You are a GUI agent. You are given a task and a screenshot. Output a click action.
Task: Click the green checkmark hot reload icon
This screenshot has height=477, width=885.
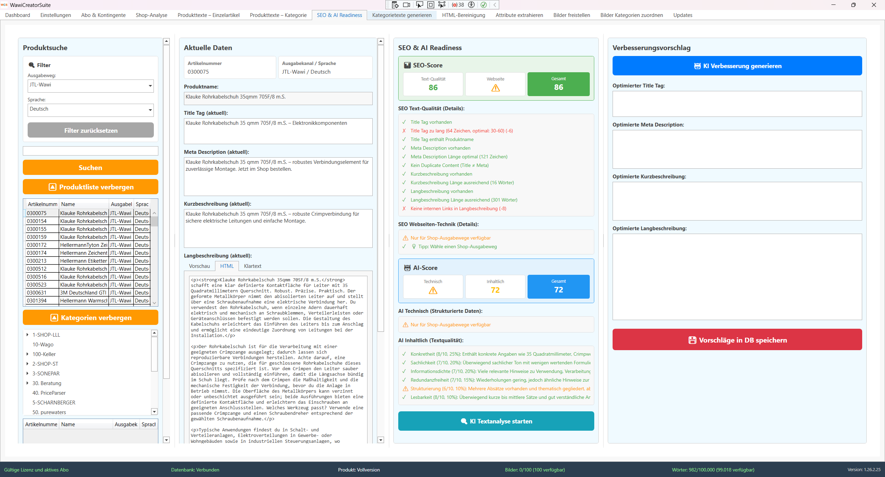(484, 5)
